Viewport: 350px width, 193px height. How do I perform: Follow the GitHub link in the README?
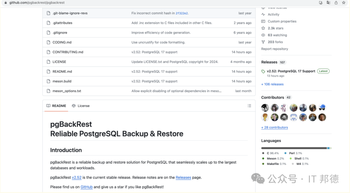coord(87,187)
